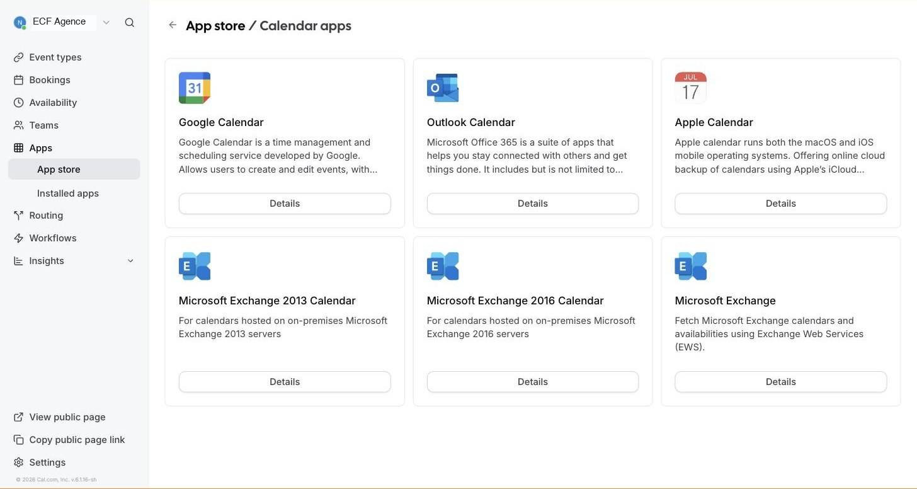Screen dimensions: 917x489
Task: View details for Google Calendar
Action: coord(285,204)
